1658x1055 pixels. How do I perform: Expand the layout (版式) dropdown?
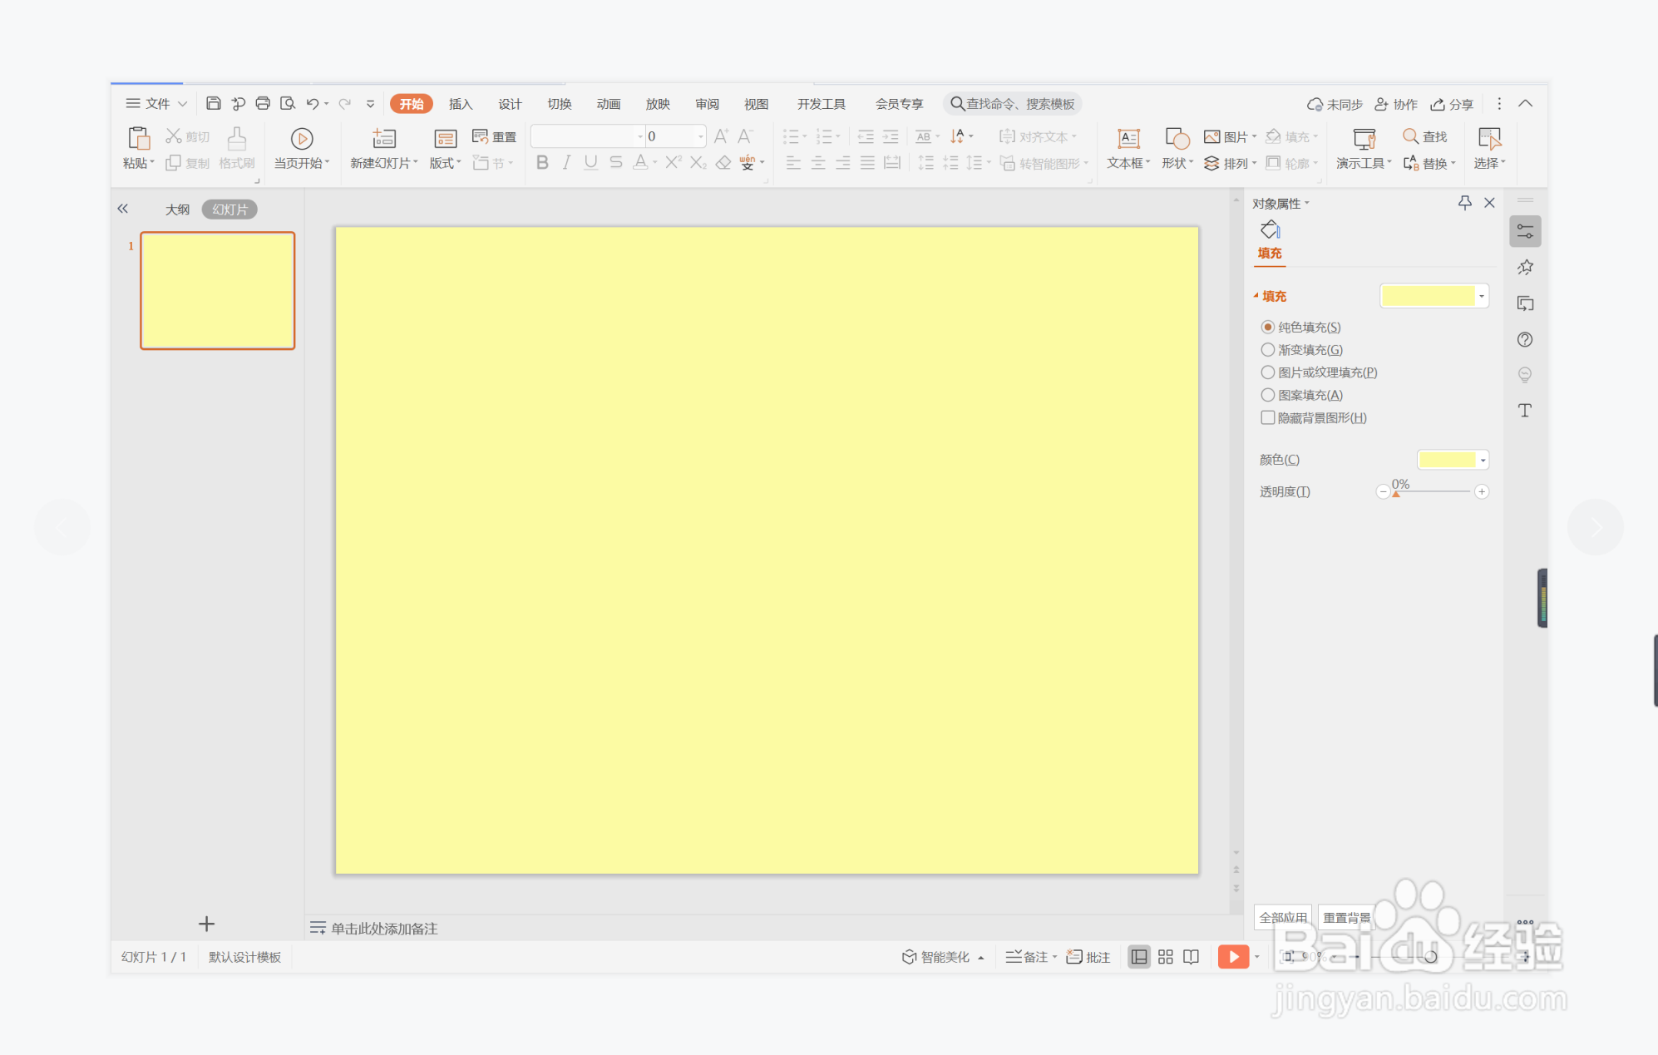point(445,163)
